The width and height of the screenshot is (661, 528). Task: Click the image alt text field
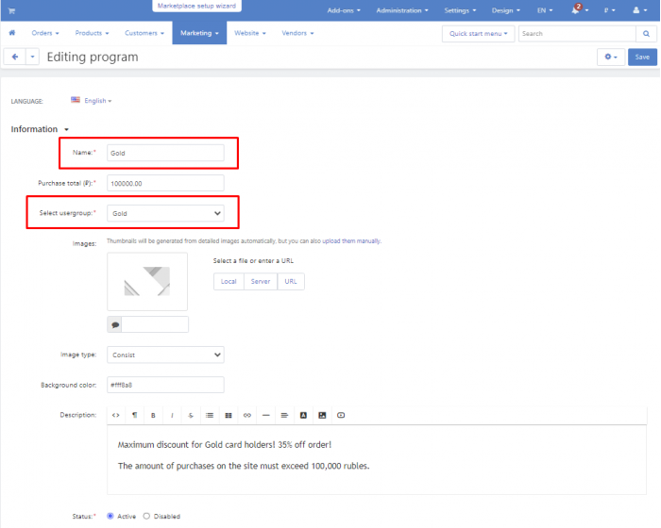pyautogui.click(x=155, y=324)
